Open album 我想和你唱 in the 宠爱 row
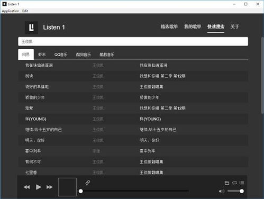The height and width of the screenshot is (199, 264). [x=162, y=108]
